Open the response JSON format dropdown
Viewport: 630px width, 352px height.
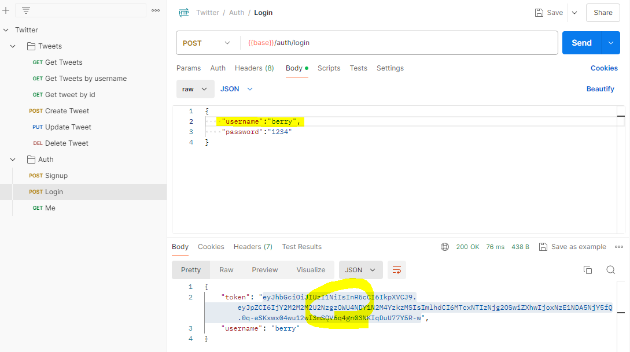[360, 270]
